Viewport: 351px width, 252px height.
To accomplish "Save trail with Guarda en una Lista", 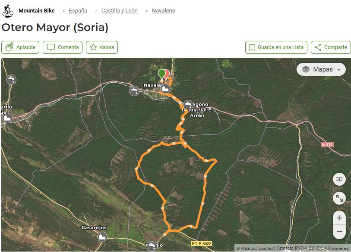I will pyautogui.click(x=276, y=47).
